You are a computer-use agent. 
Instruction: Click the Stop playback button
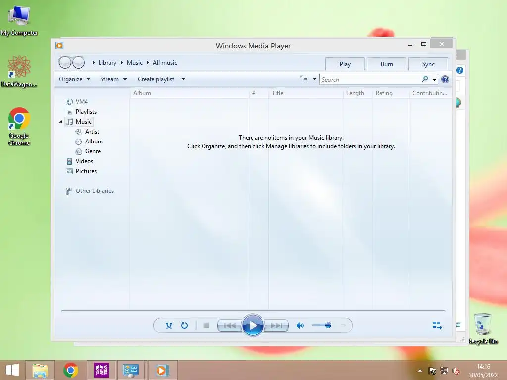[206, 325]
